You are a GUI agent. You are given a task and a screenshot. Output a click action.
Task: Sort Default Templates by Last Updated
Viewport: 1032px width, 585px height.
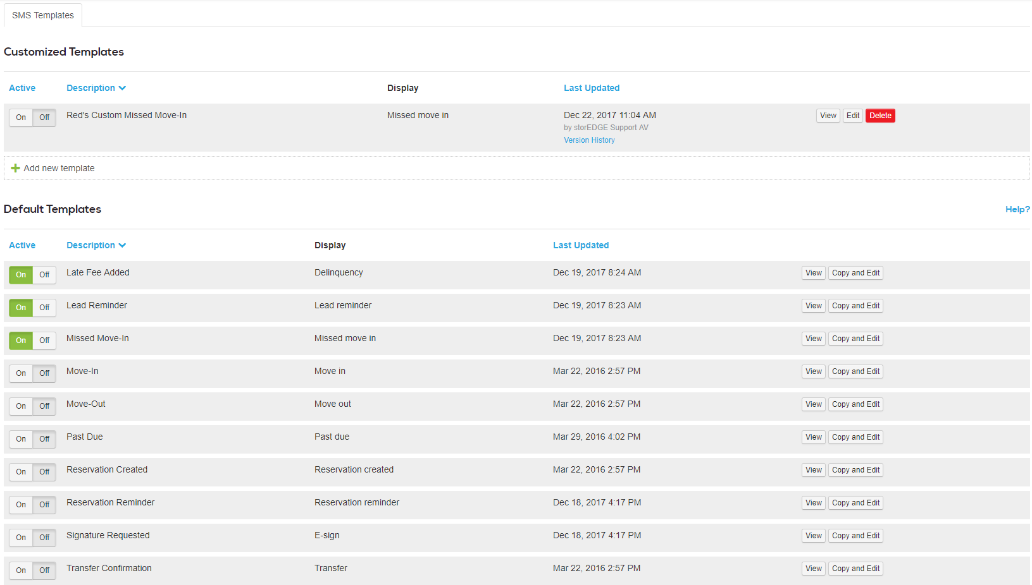pyautogui.click(x=580, y=245)
